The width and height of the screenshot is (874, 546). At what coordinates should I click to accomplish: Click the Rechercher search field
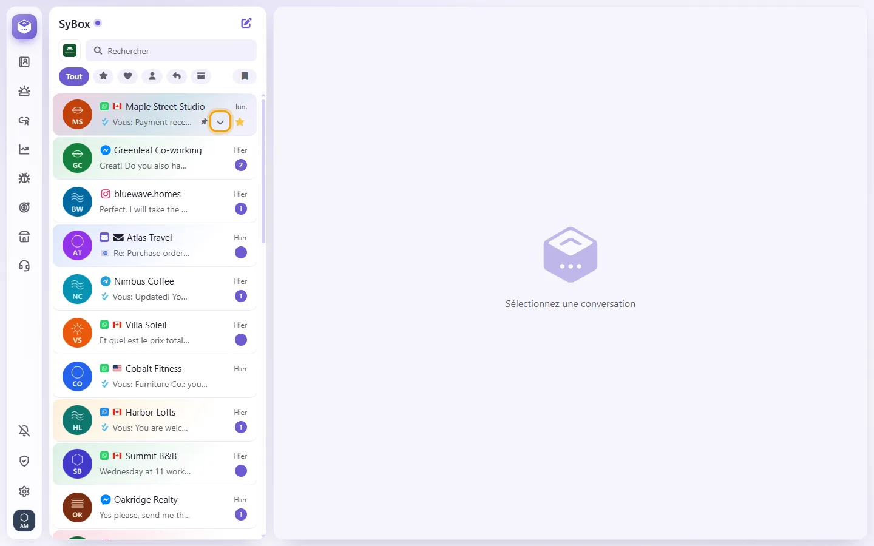[171, 51]
